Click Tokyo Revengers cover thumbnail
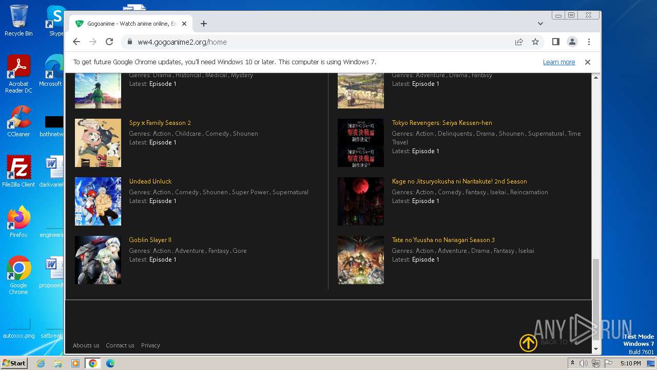This screenshot has height=370, width=657. (361, 143)
